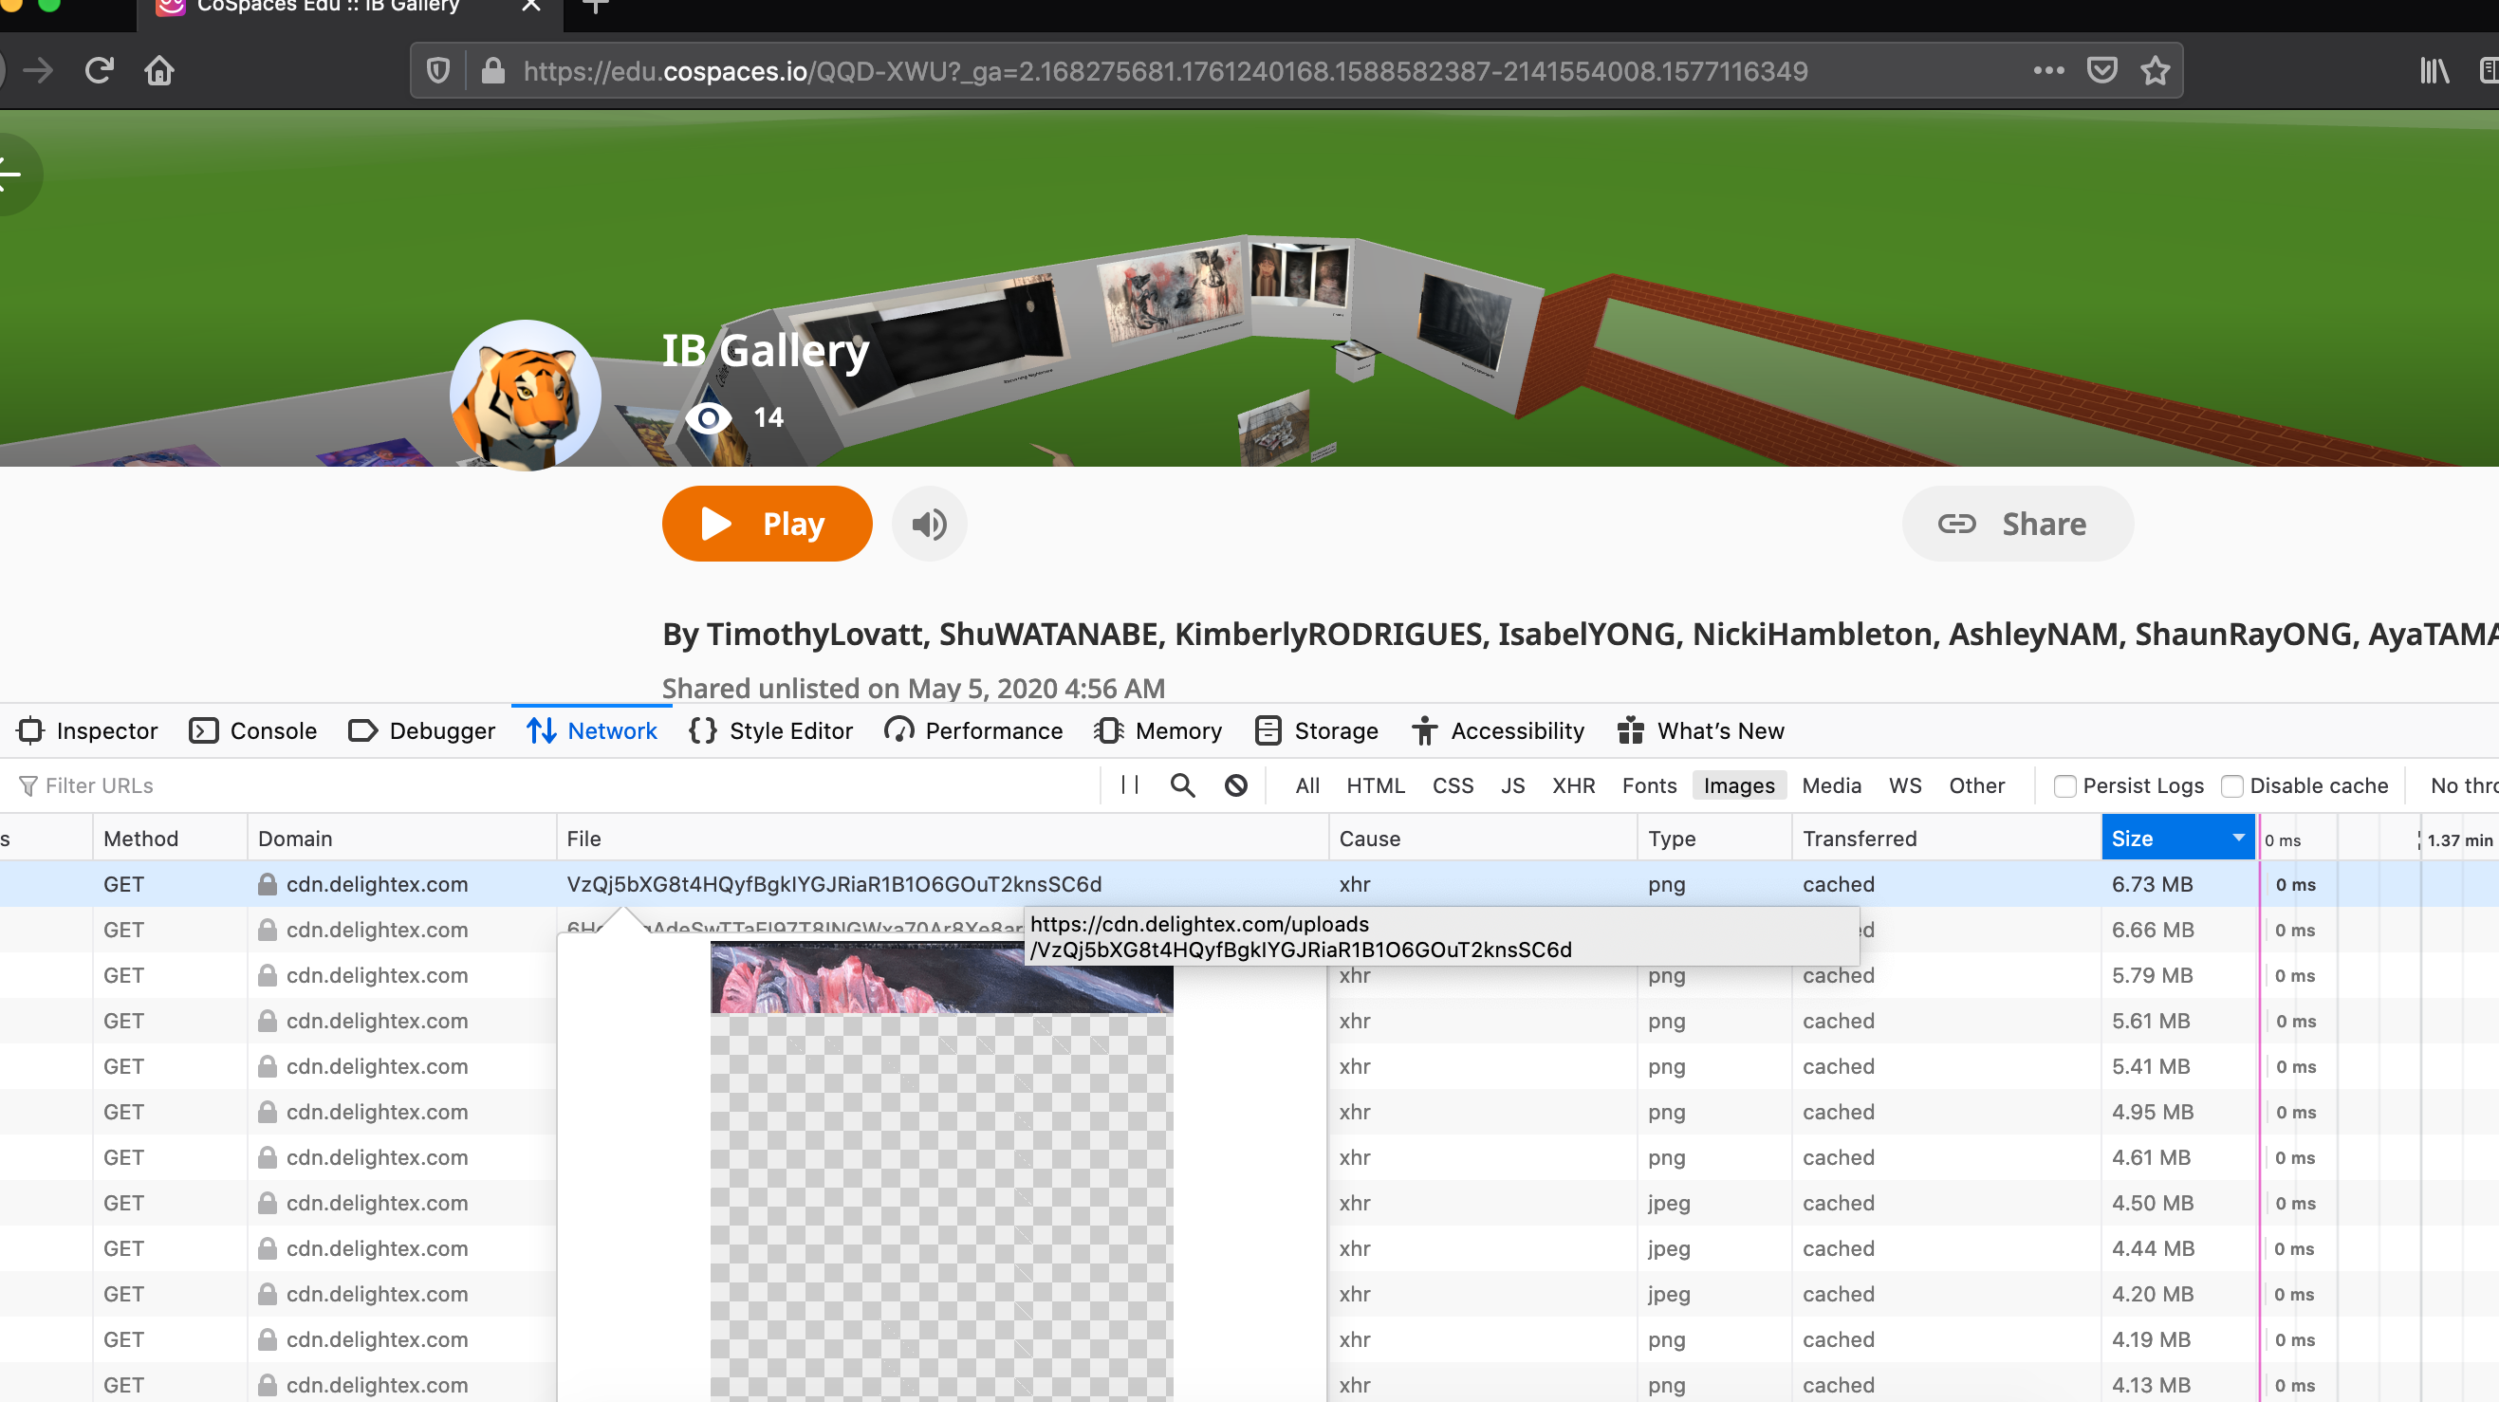Filter requests by XHR
2499x1402 pixels.
pyautogui.click(x=1572, y=784)
